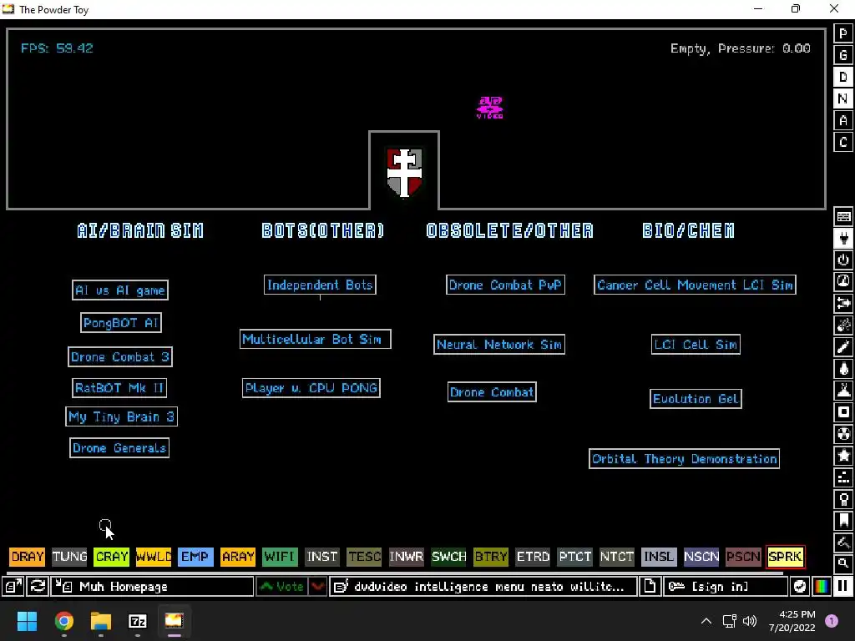The height and width of the screenshot is (641, 855).
Task: Click the sign in button
Action: point(725,587)
